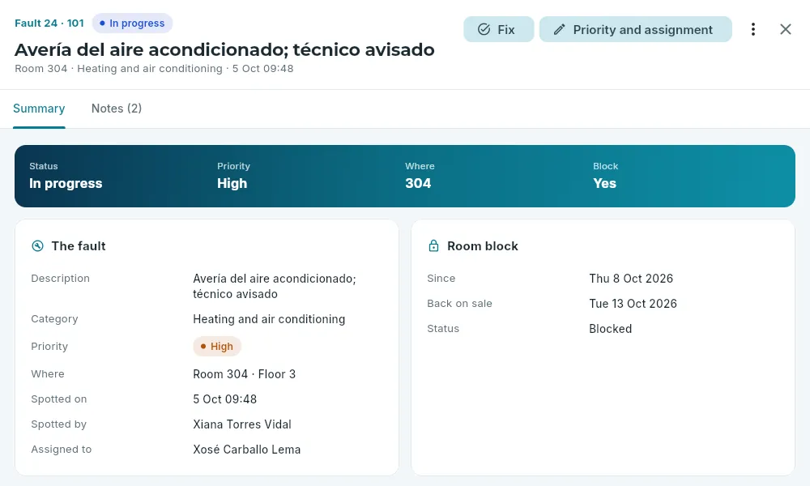Screen dimensions: 810x486
Task: Open the three-dot more options menu
Action: [753, 29]
